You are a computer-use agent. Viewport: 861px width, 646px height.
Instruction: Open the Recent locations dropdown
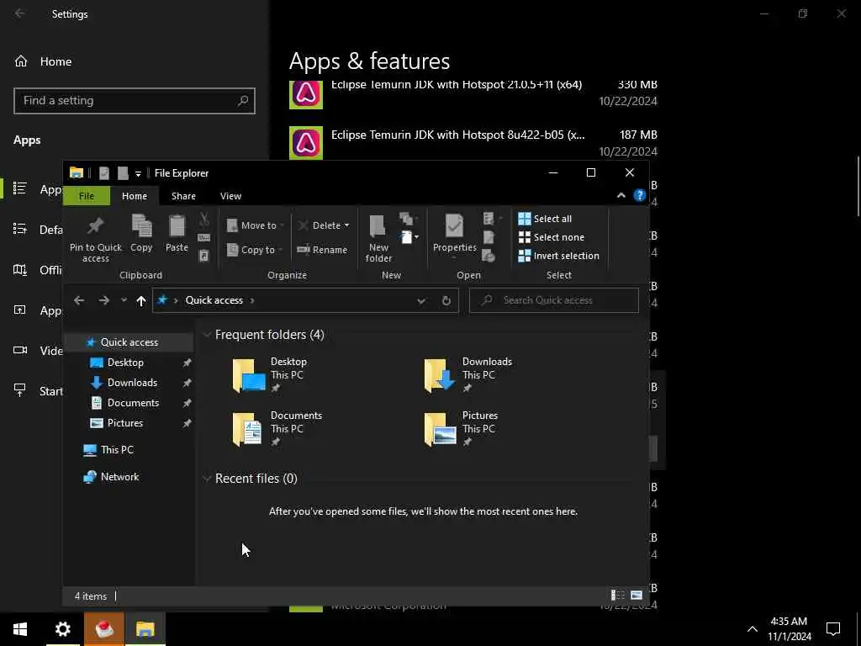tap(124, 300)
